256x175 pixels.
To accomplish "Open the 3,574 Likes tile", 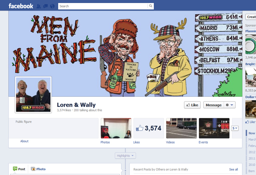I will (149, 128).
